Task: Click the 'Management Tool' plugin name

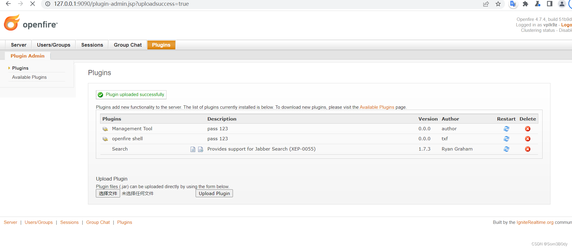Action: coord(132,129)
